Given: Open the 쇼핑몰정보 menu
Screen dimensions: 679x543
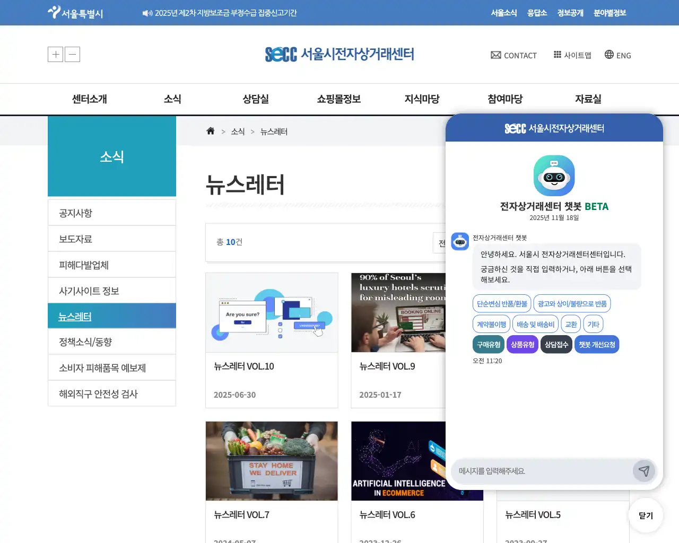Looking at the screenshot, I should pyautogui.click(x=339, y=99).
